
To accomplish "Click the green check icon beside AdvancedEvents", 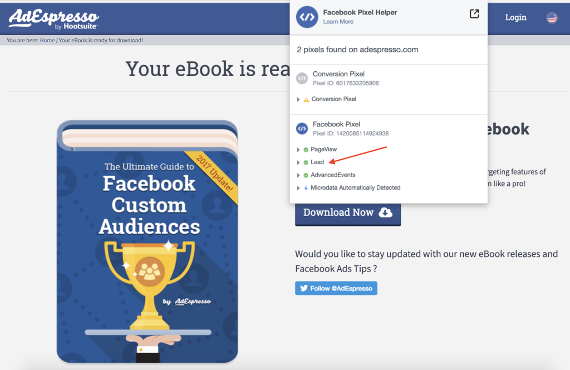I will (x=306, y=175).
